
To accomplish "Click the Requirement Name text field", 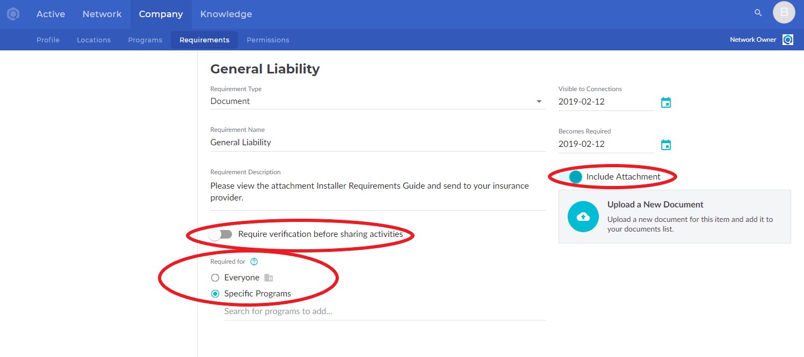I will click(x=377, y=143).
